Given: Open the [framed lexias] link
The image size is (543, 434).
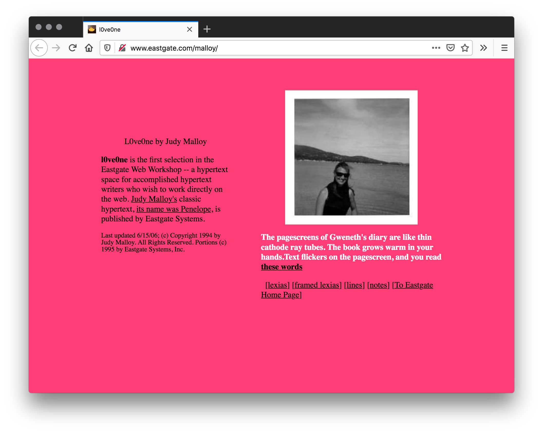Looking at the screenshot, I should click(x=317, y=285).
